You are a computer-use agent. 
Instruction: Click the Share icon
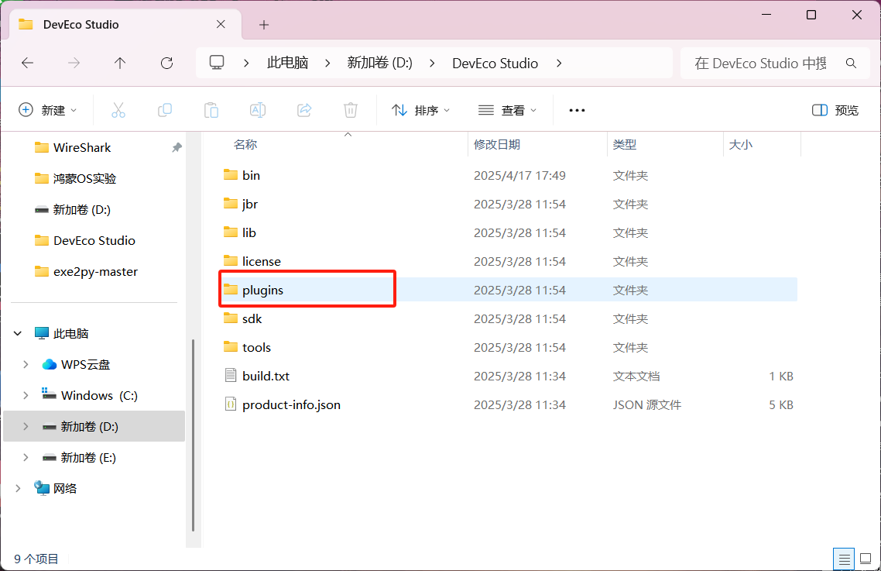click(304, 110)
